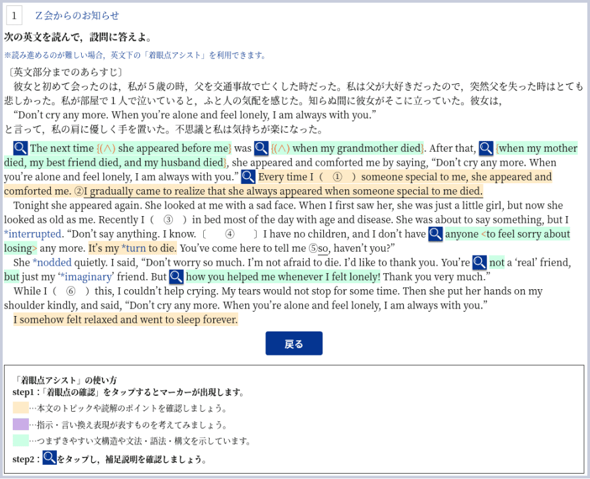Image resolution: width=590 pixels, height=479 pixels.
Task: Click highlighted sentence "I somehow felt relaxed"
Action: tap(125, 320)
